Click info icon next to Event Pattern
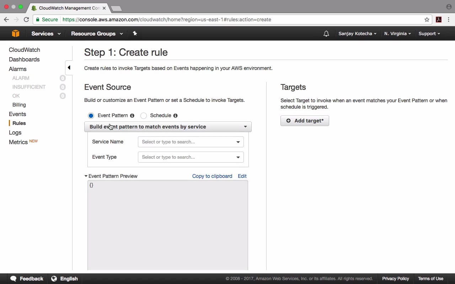455x284 pixels. pos(132,116)
